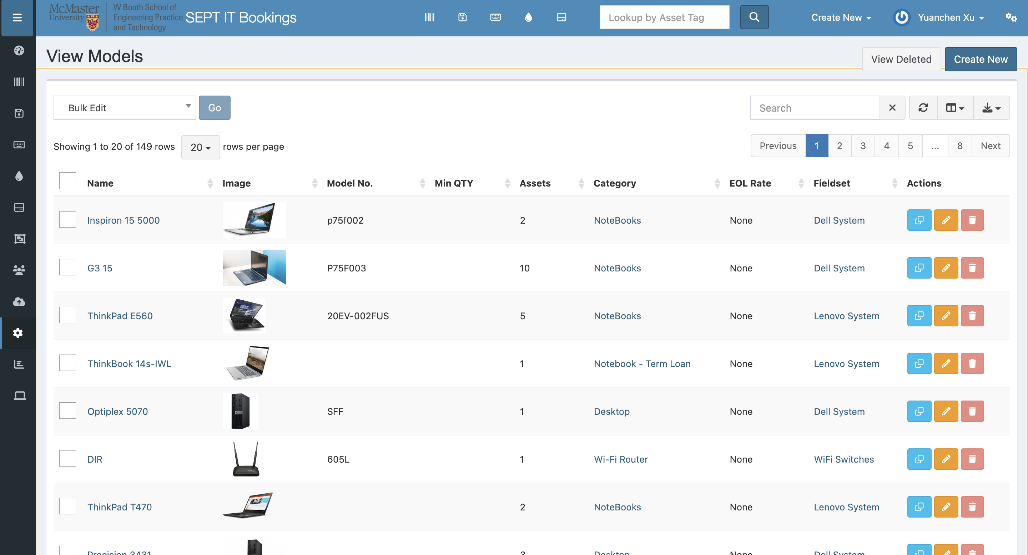The width and height of the screenshot is (1028, 555).
Task: Select the Optiplex 5070 row checkbox
Action: click(x=67, y=411)
